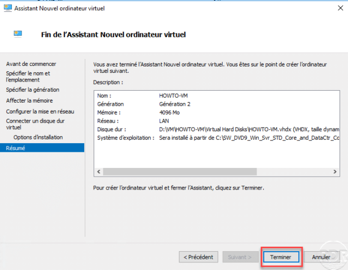
Task: Click the Génération 2 value
Action: click(x=175, y=104)
